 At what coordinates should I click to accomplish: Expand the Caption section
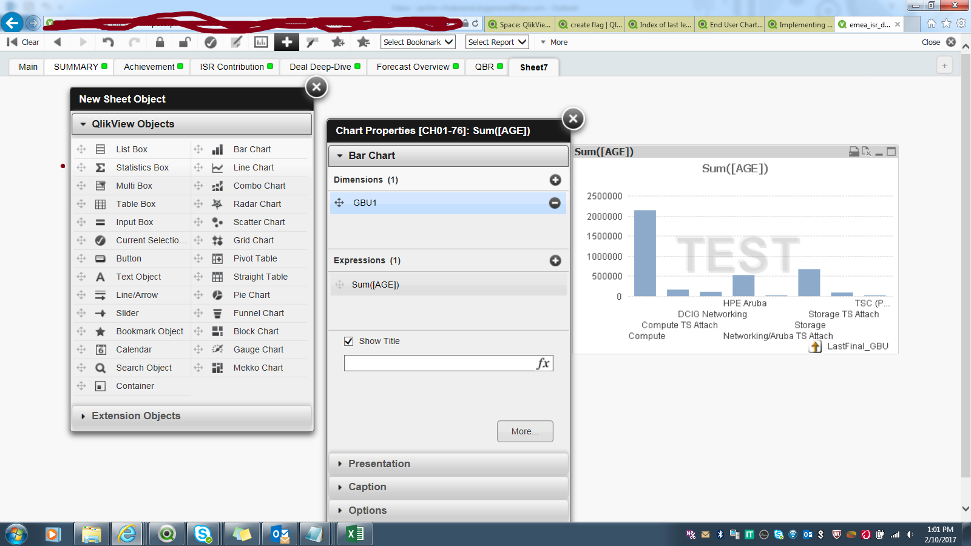448,487
